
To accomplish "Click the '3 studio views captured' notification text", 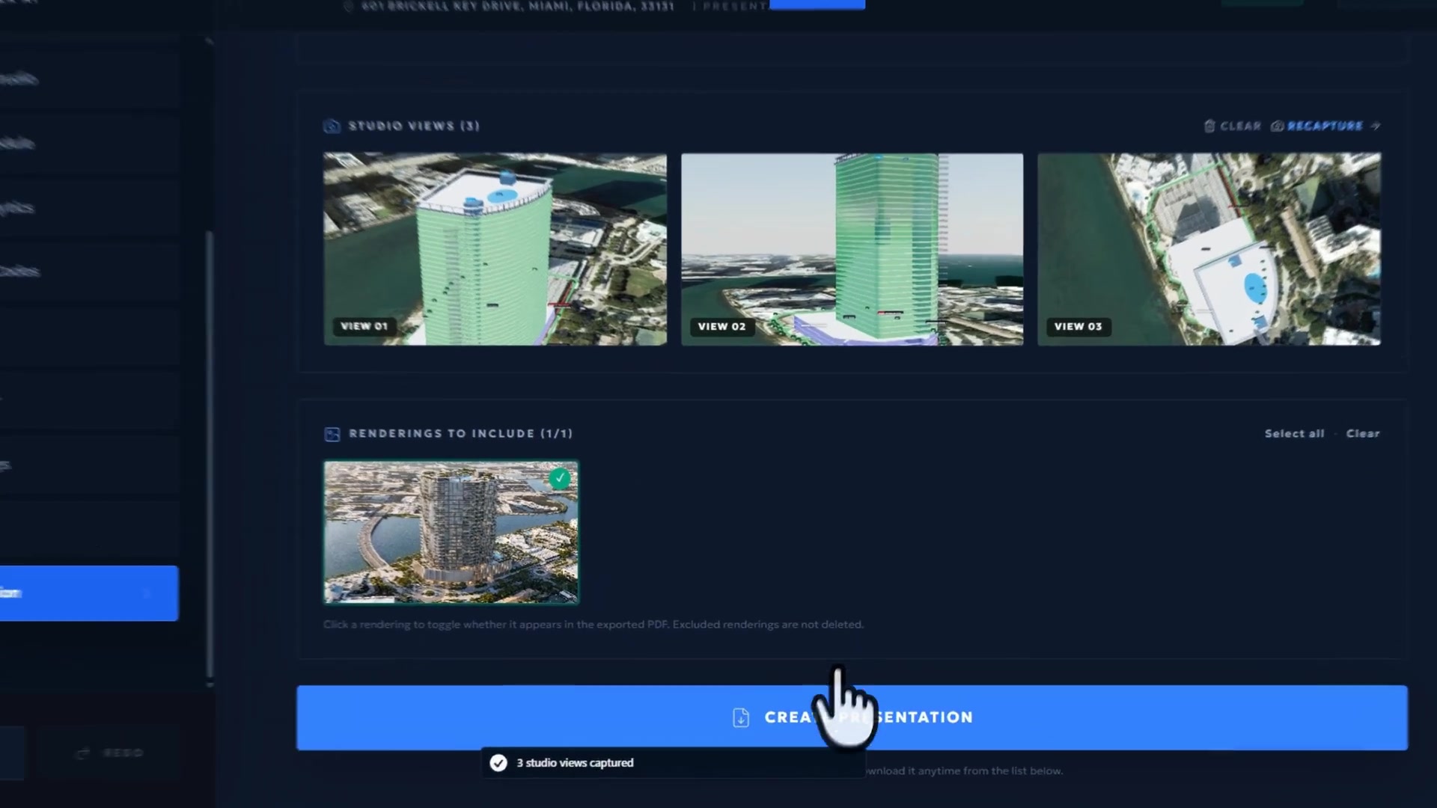I will pos(575,762).
